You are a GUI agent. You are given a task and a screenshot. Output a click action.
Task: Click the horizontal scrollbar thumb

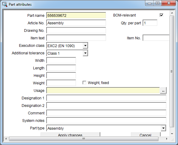point(84,139)
